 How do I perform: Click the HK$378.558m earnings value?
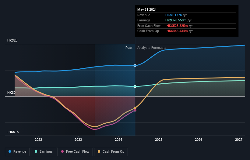pos(176,20)
